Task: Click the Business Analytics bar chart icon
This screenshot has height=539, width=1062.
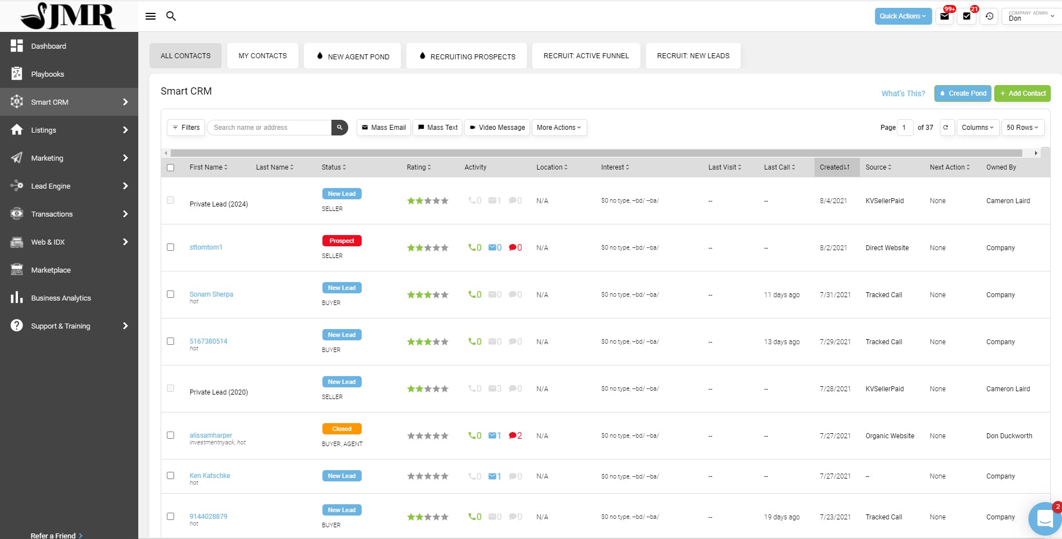Action: click(17, 298)
